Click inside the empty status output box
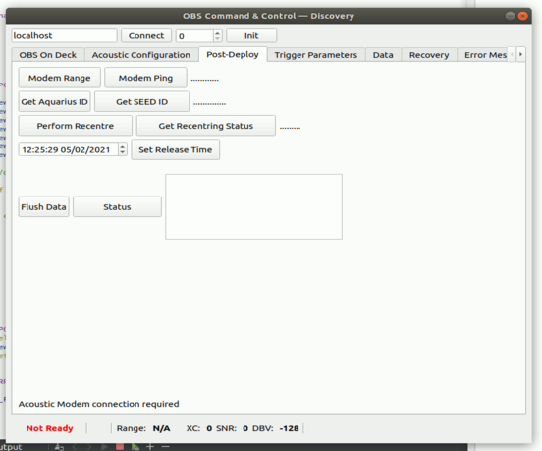This screenshot has height=451, width=542. [x=253, y=206]
